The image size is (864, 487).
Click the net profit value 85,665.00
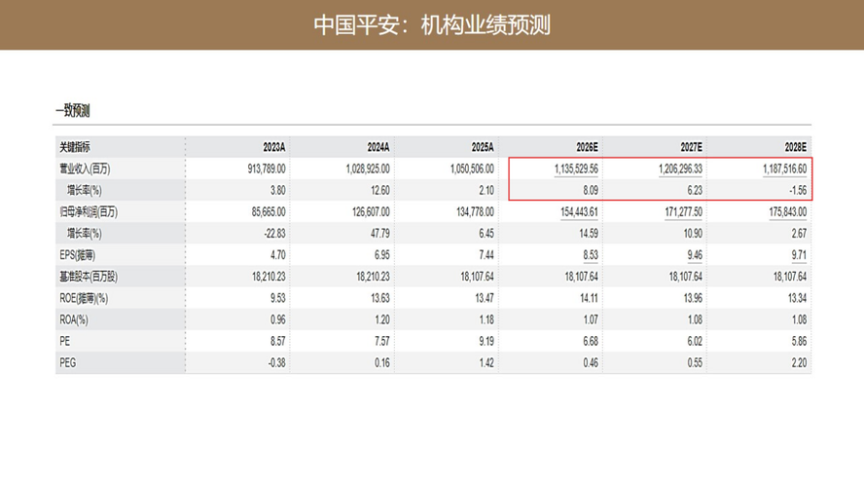(269, 211)
